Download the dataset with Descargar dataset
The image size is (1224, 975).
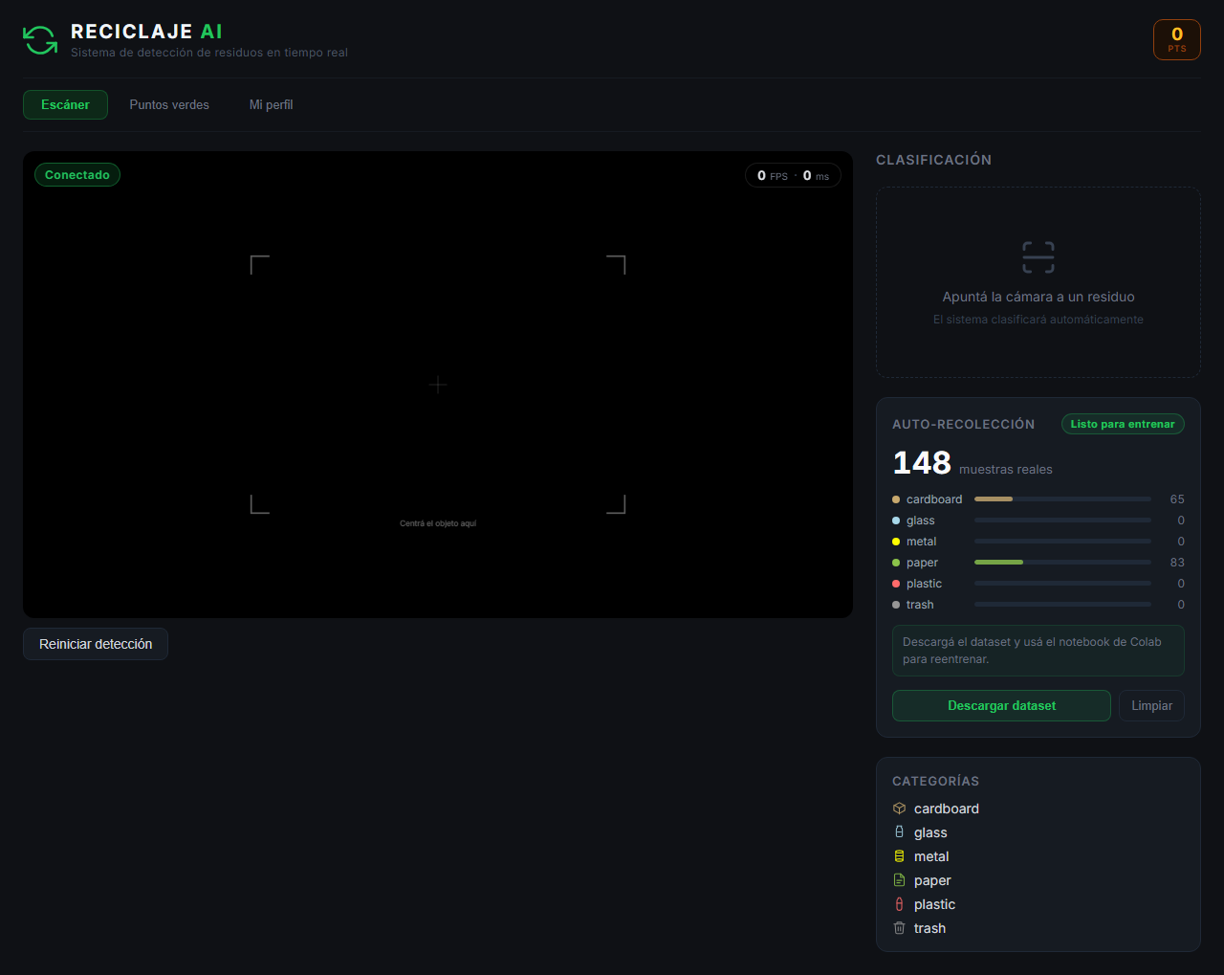[x=1001, y=705]
